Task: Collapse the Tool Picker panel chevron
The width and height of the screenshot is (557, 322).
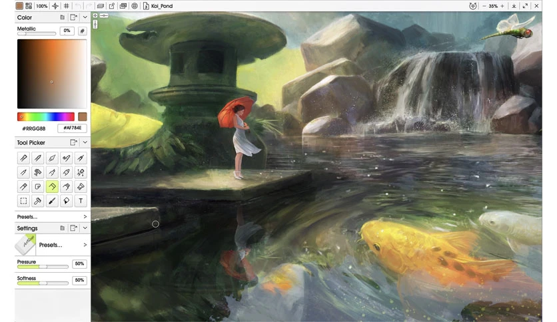Action: (85, 142)
